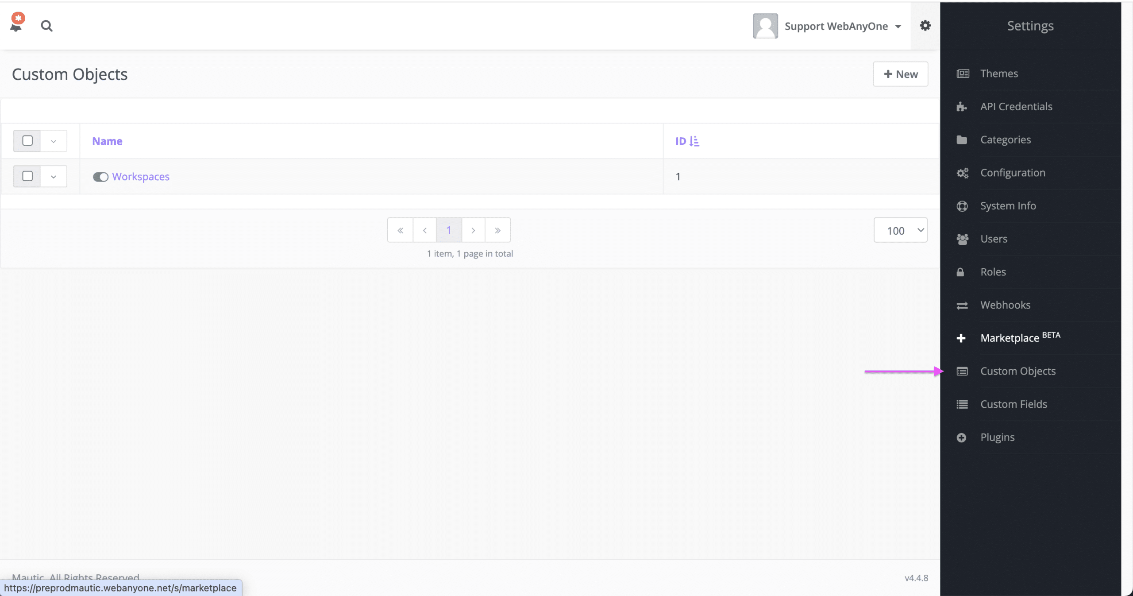The height and width of the screenshot is (596, 1133).
Task: Open the items-per-page dropdown showing 100
Action: pyautogui.click(x=900, y=230)
